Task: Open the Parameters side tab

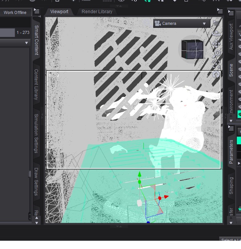Action: tap(231, 152)
